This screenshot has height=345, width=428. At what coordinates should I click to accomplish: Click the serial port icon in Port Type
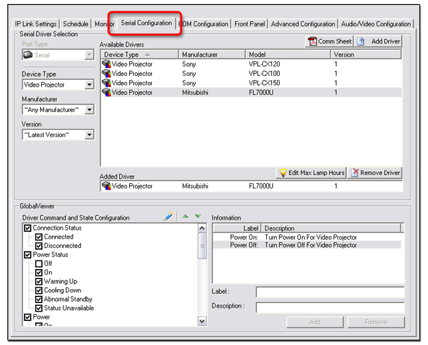(28, 55)
